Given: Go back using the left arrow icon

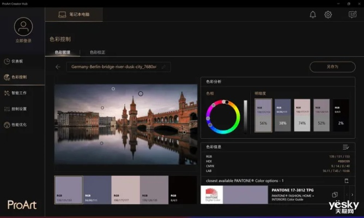Looking at the screenshot, I should pos(58,67).
